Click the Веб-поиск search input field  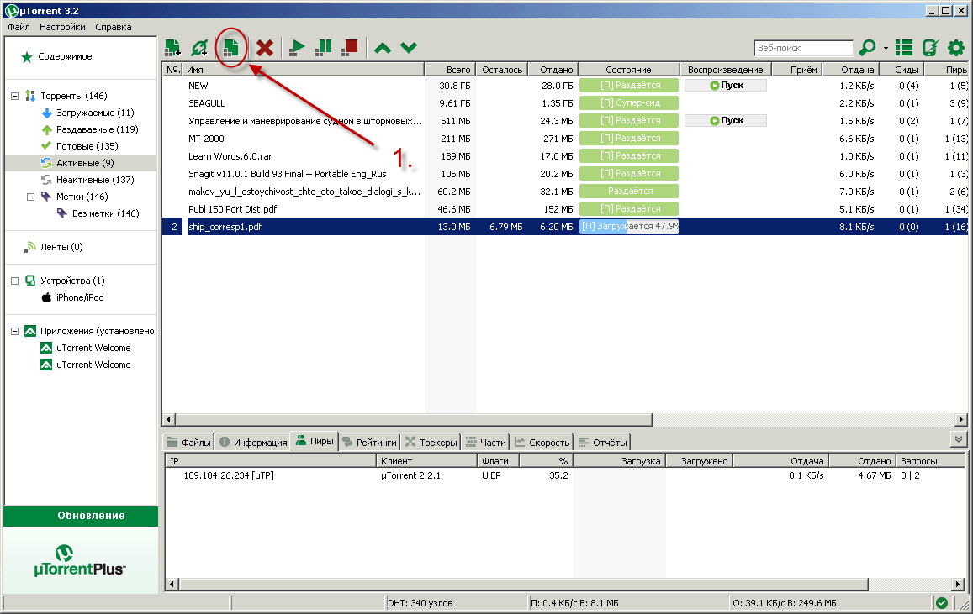(802, 48)
